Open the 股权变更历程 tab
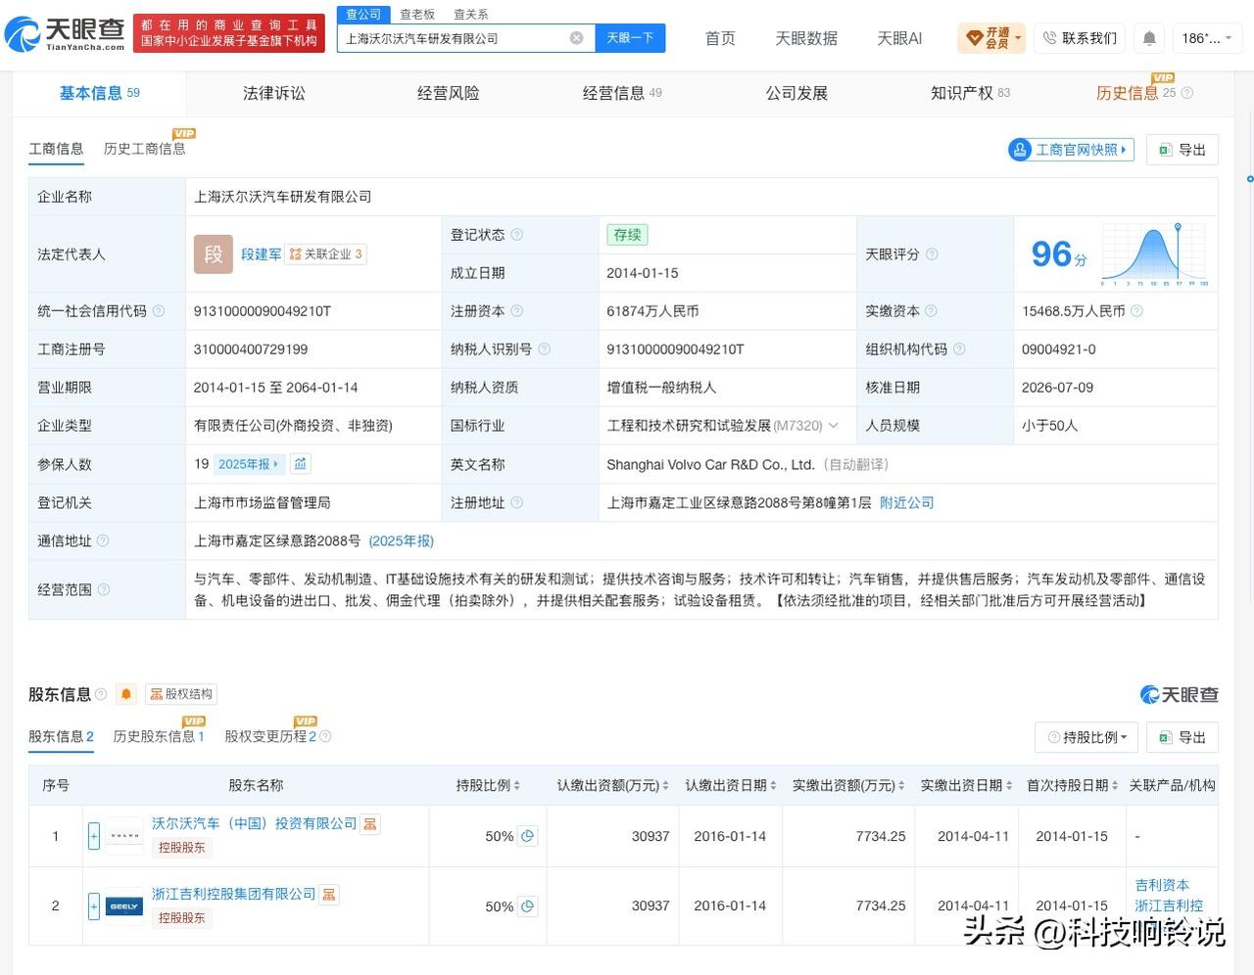Screen dimensions: 1254x975 270,736
